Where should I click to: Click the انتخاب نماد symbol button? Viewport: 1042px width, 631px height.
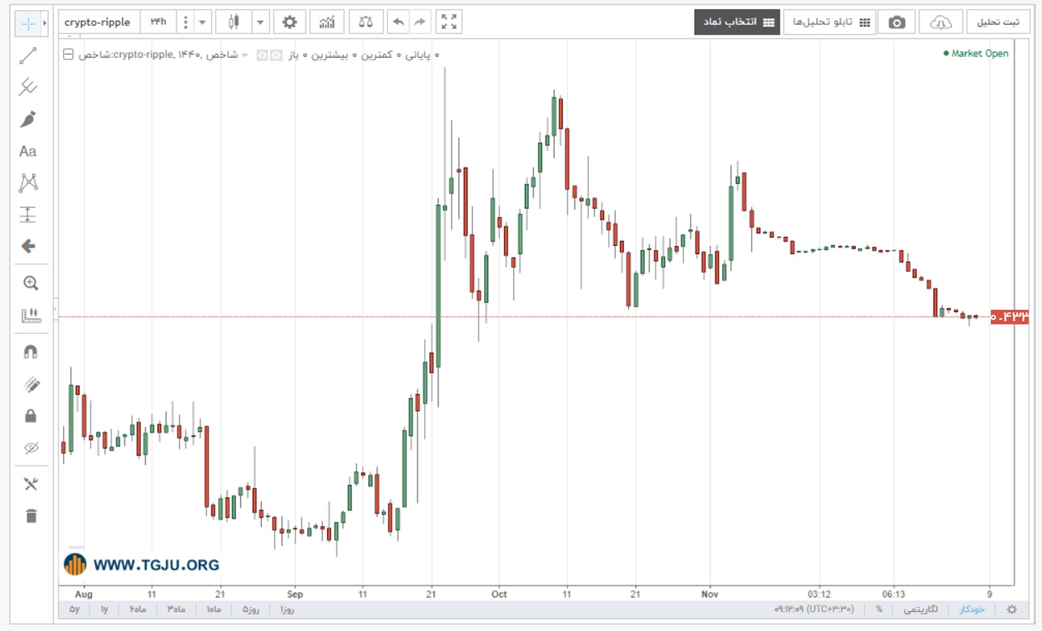point(737,22)
